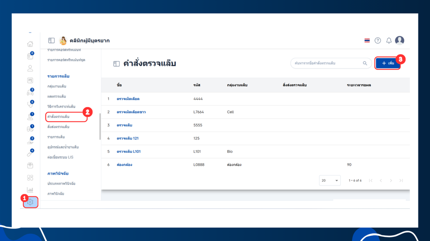430x241 pixels.
Task: Click the Bio lab group value
Action: [x=230, y=151]
